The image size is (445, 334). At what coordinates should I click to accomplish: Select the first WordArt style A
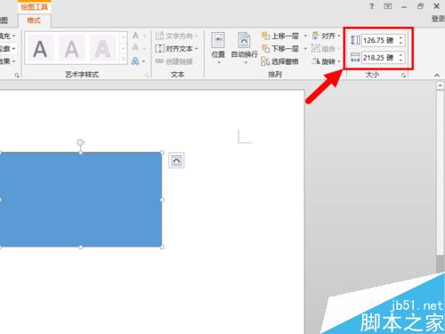coord(40,48)
